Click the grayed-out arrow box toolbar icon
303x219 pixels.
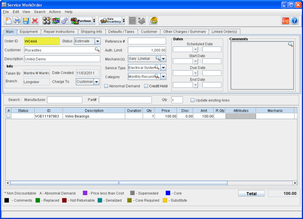(141, 21)
